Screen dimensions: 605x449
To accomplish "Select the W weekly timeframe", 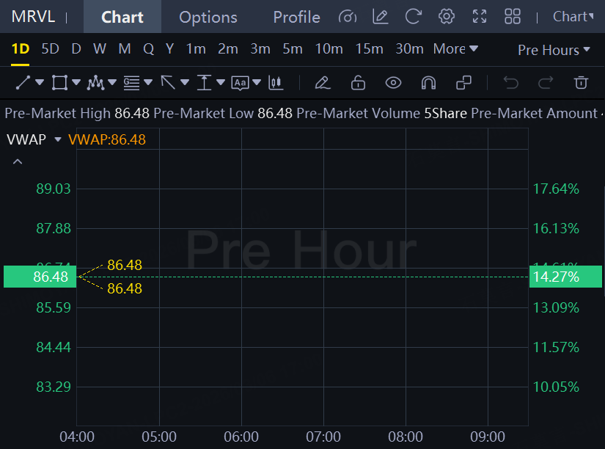I will point(100,49).
